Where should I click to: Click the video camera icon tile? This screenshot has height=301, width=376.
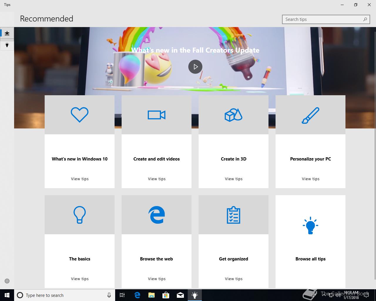click(157, 115)
